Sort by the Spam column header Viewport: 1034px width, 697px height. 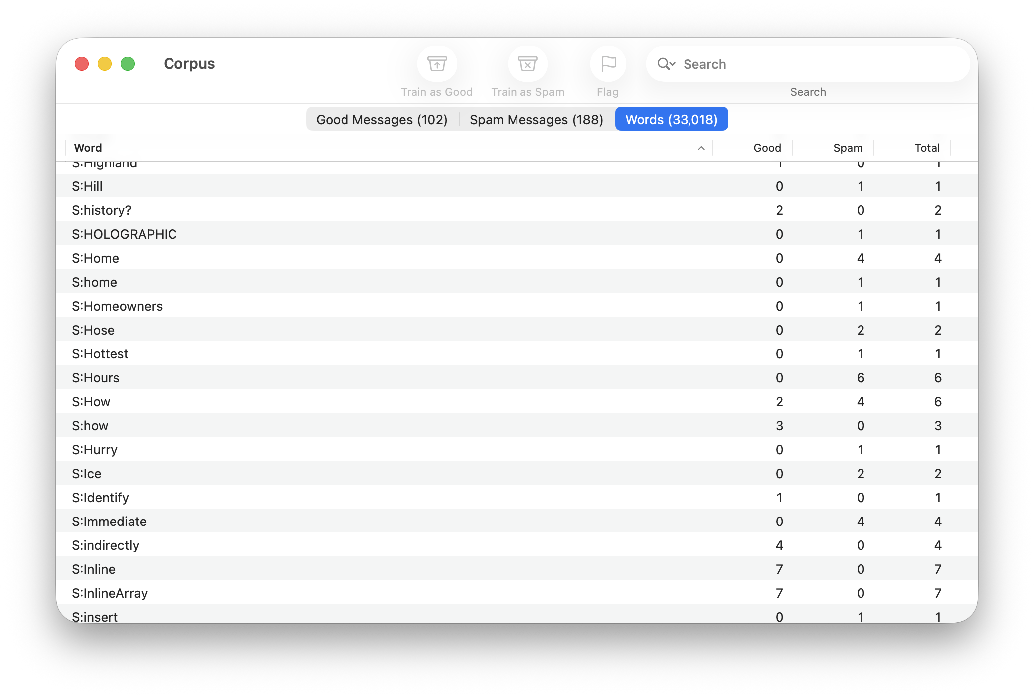point(847,148)
